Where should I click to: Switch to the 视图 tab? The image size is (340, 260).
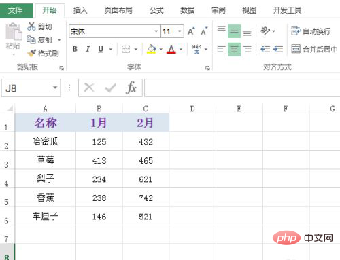coord(250,10)
